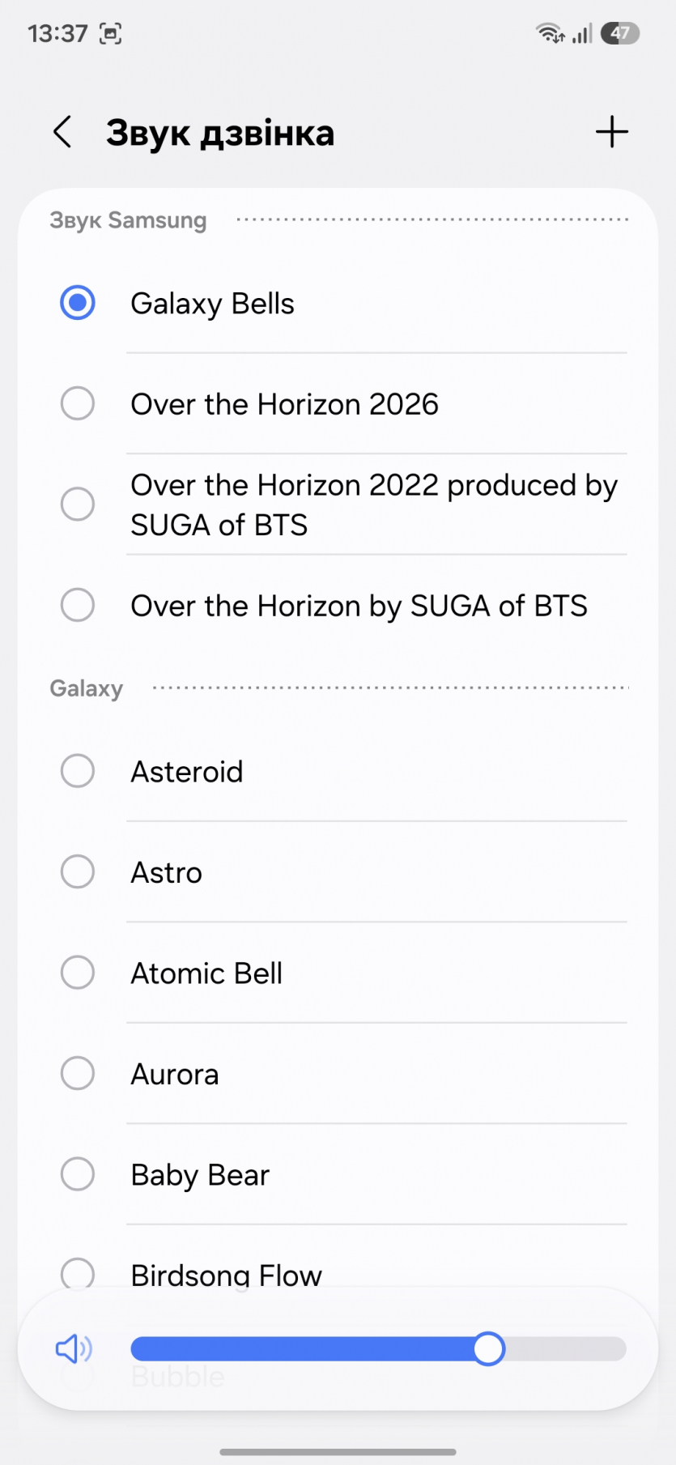Click the ringtone volume slider handle

(488, 1348)
